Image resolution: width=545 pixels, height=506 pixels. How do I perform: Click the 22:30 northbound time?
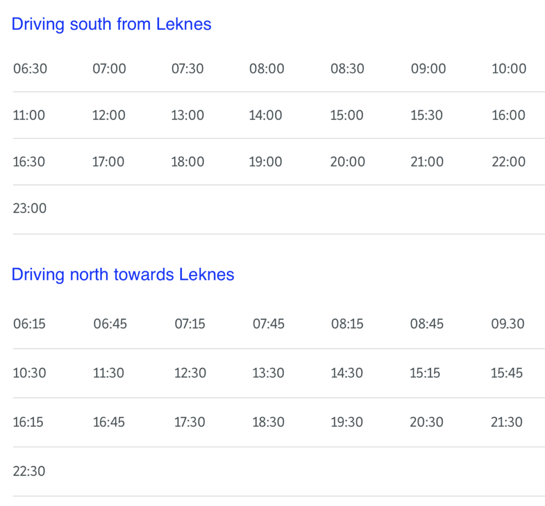pos(29,471)
